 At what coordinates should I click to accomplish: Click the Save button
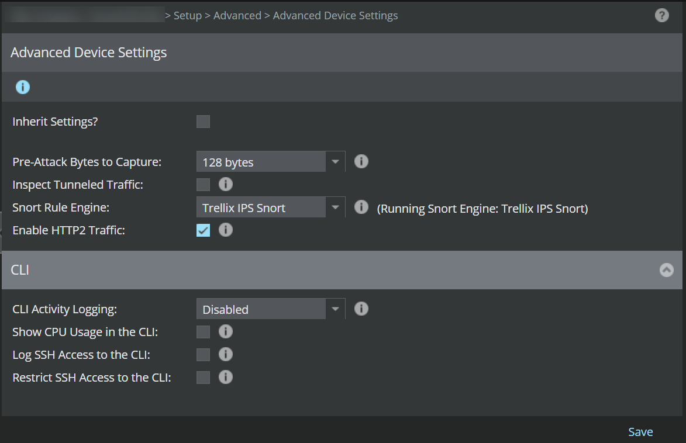pos(640,432)
